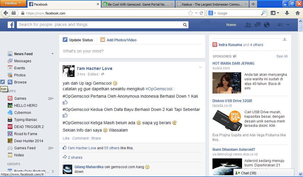303x177 pixels.
Task: Open Diskon USB Drive 32GB ad link
Action: [x=232, y=101]
